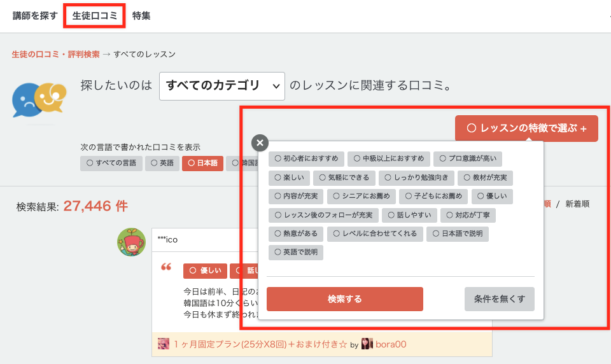The width and height of the screenshot is (611, 364).
Task: Select すべての言語 language filter
Action: 111,164
